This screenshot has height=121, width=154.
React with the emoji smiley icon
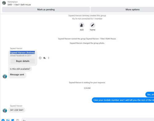click(40, 58)
